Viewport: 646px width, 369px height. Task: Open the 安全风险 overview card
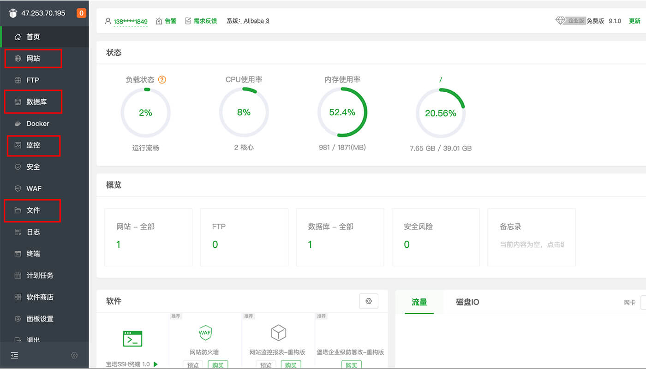(x=436, y=237)
